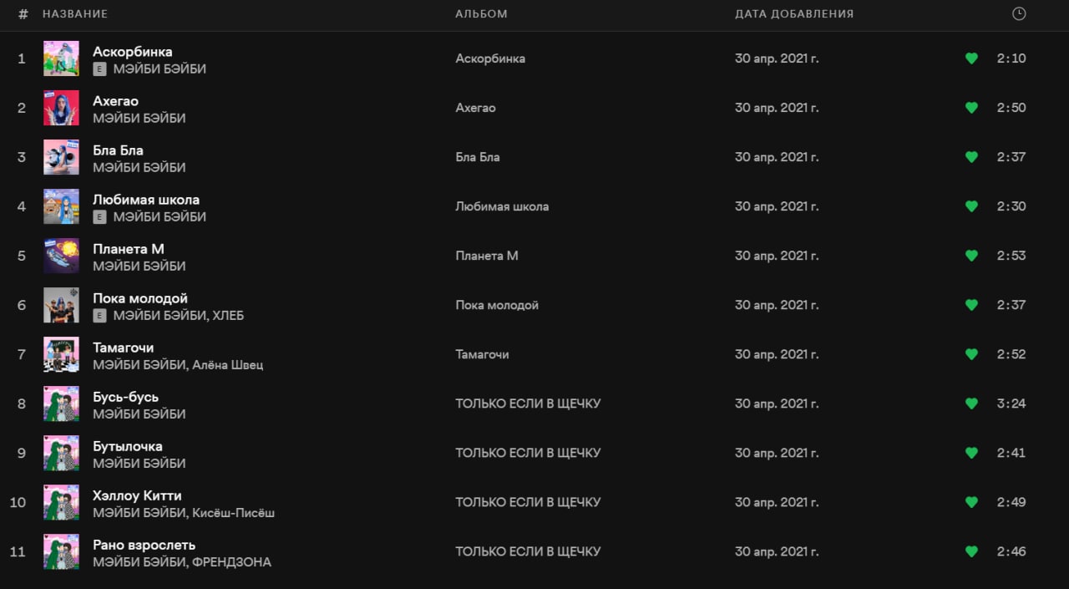
Task: Open the Тамагочи album link
Action: point(482,354)
